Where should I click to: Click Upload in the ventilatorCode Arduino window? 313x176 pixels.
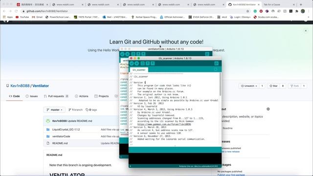click(x=127, y=54)
